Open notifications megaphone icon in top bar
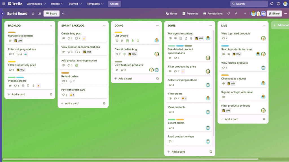 point(272,4)
